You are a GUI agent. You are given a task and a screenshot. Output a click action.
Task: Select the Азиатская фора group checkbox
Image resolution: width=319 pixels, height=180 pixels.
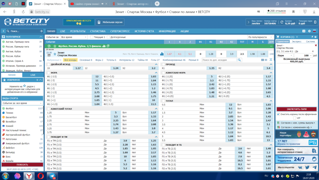click(163, 73)
